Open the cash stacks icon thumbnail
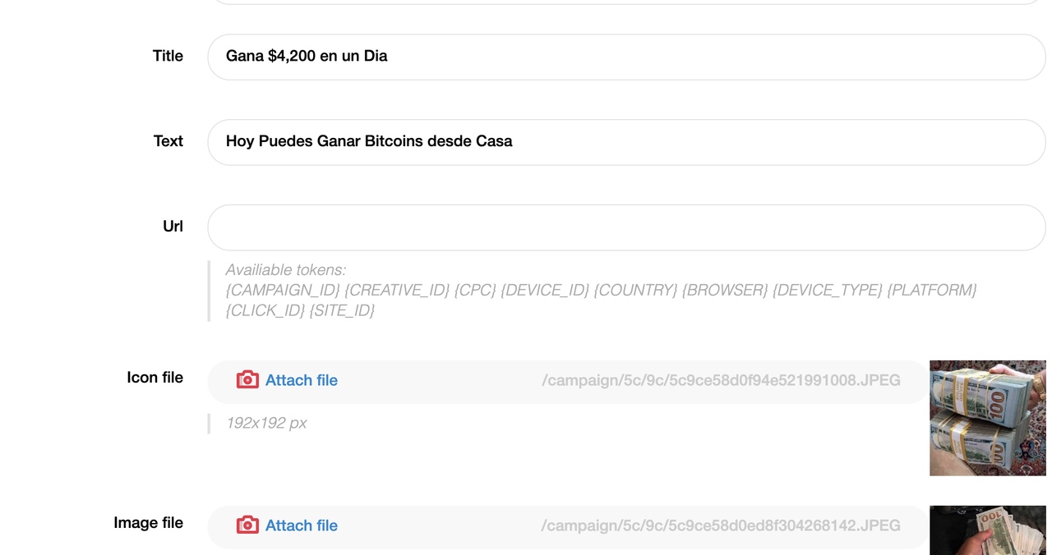Viewport: 1052px width, 555px height. [x=987, y=418]
